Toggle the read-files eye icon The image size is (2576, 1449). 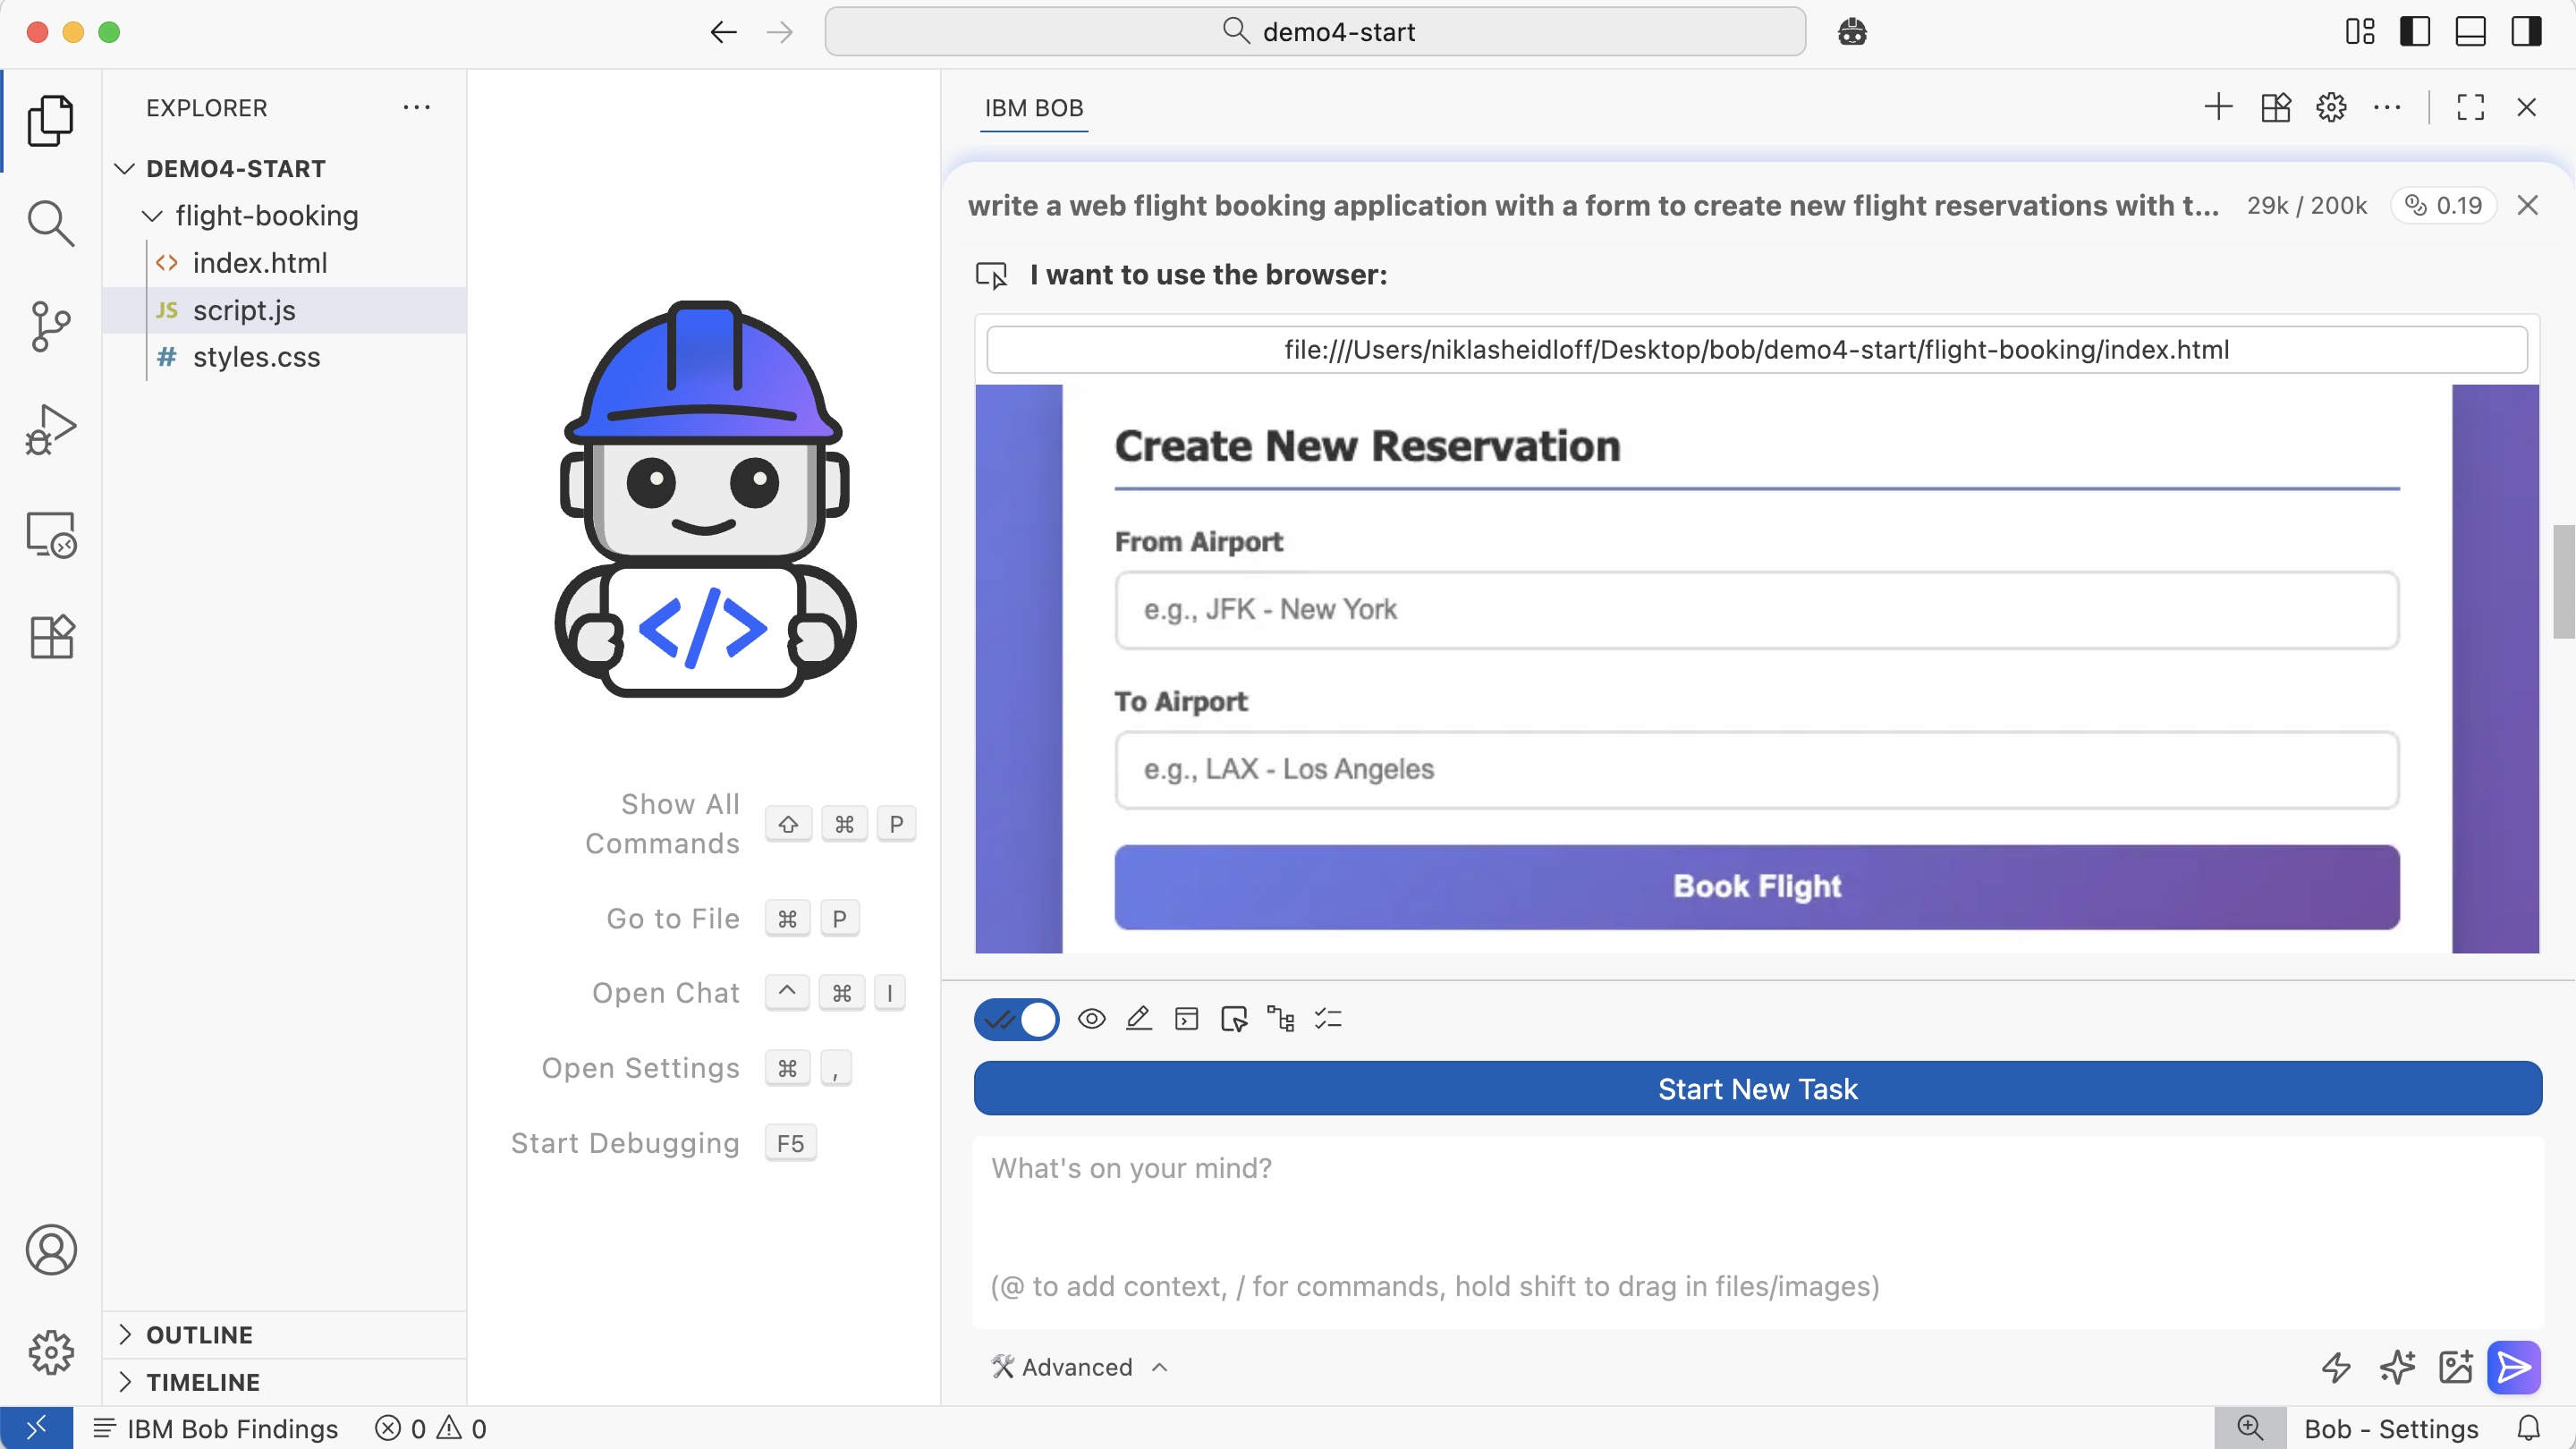point(1091,1019)
